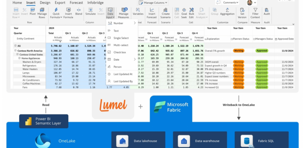Collapse Contoso United States row
This screenshot has width=305, height=148.
pyautogui.click(x=17, y=54)
